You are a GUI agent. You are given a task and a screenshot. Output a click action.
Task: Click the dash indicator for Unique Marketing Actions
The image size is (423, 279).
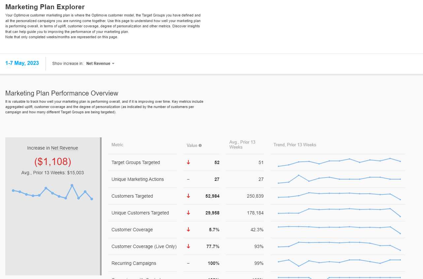click(x=188, y=179)
